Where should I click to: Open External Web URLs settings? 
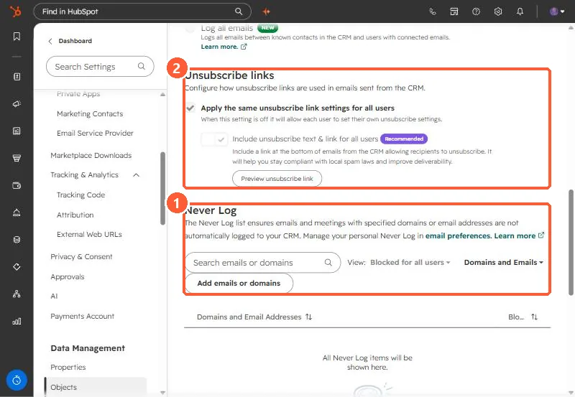point(89,234)
